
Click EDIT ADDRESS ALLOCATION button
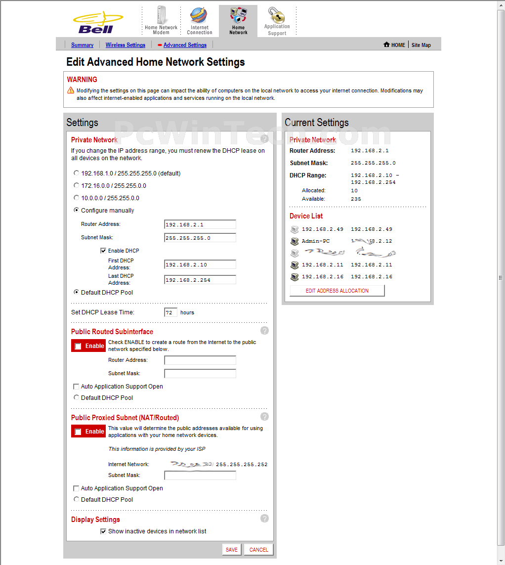pyautogui.click(x=337, y=291)
